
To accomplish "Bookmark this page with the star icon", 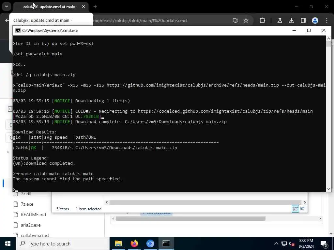I will point(246,21).
